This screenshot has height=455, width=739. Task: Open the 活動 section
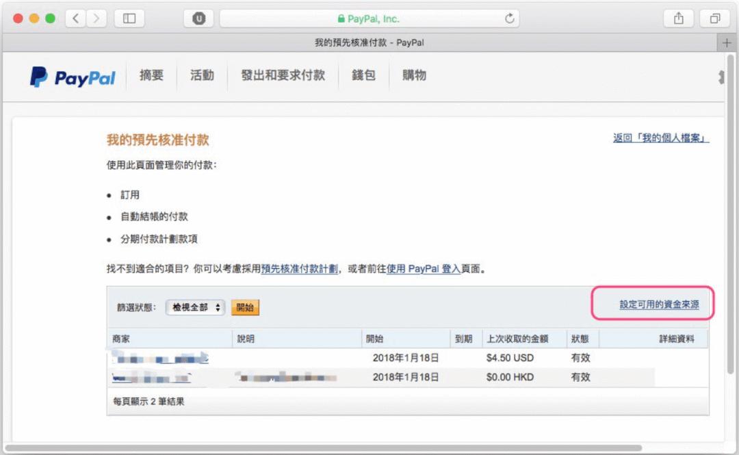(201, 76)
